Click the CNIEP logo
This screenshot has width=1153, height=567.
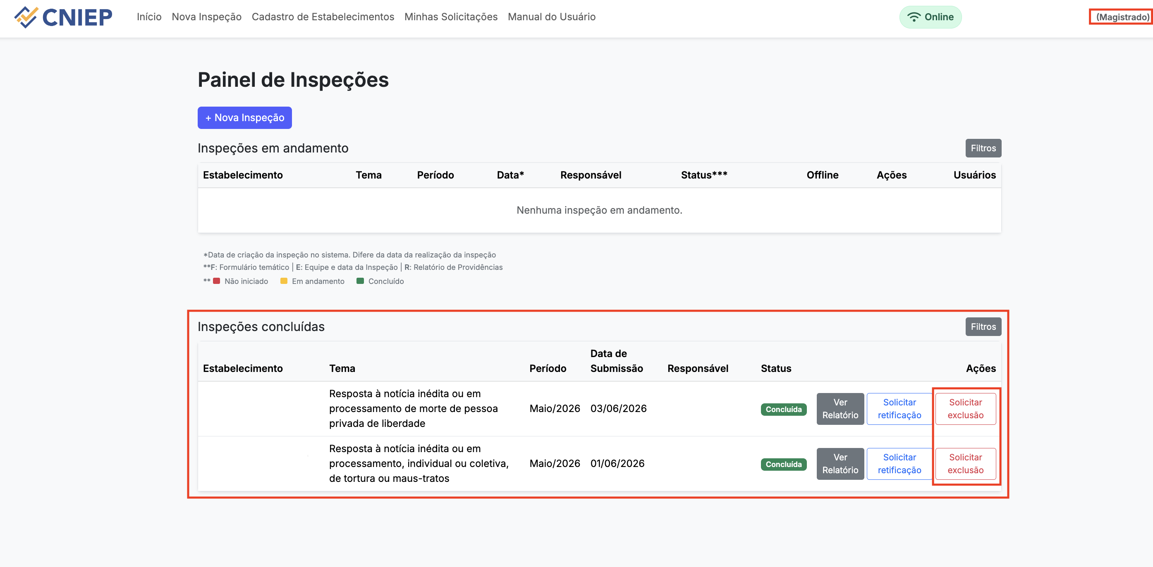click(x=63, y=17)
